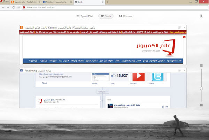Close the Stash browser tab
The width and height of the screenshot is (209, 140).
[x=103, y=2]
